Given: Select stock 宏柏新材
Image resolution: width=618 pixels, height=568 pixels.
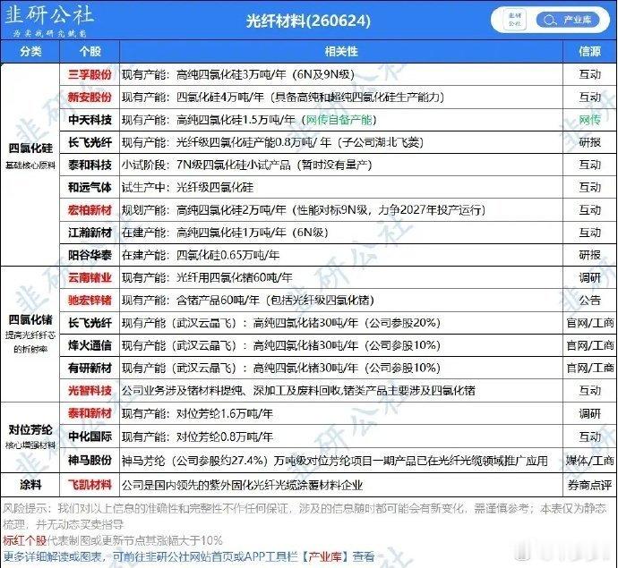Looking at the screenshot, I should point(90,210).
